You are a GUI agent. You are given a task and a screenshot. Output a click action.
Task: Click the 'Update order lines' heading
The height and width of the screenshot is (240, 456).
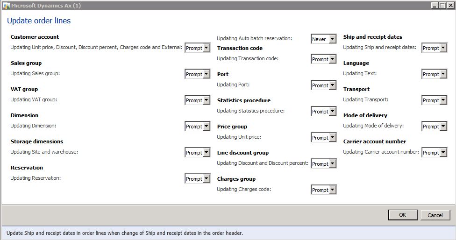pyautogui.click(x=39, y=21)
